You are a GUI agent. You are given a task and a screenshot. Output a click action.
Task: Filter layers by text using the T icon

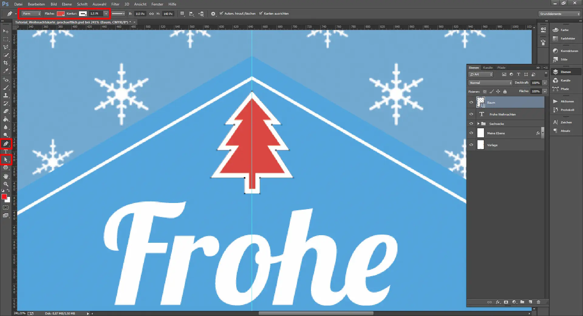pyautogui.click(x=519, y=74)
